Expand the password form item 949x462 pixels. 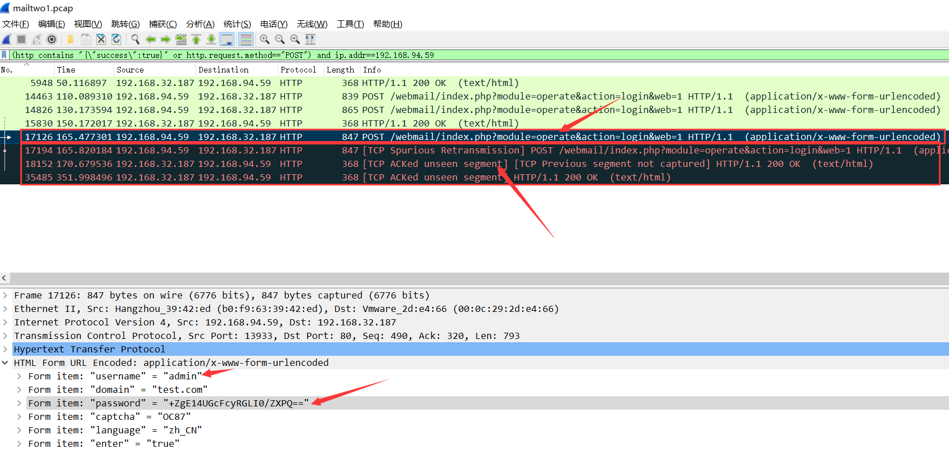[x=19, y=403]
